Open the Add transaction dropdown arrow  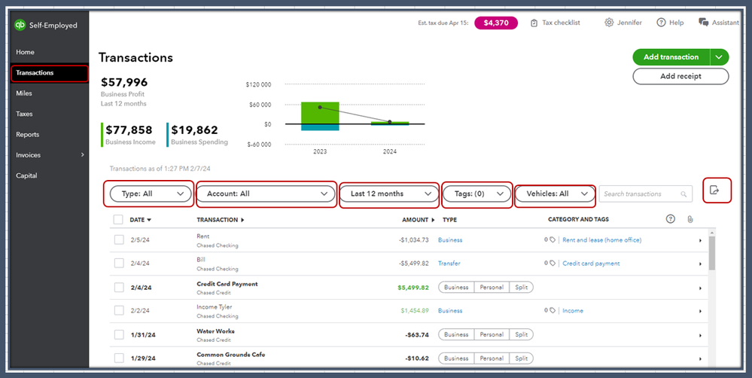[719, 57]
